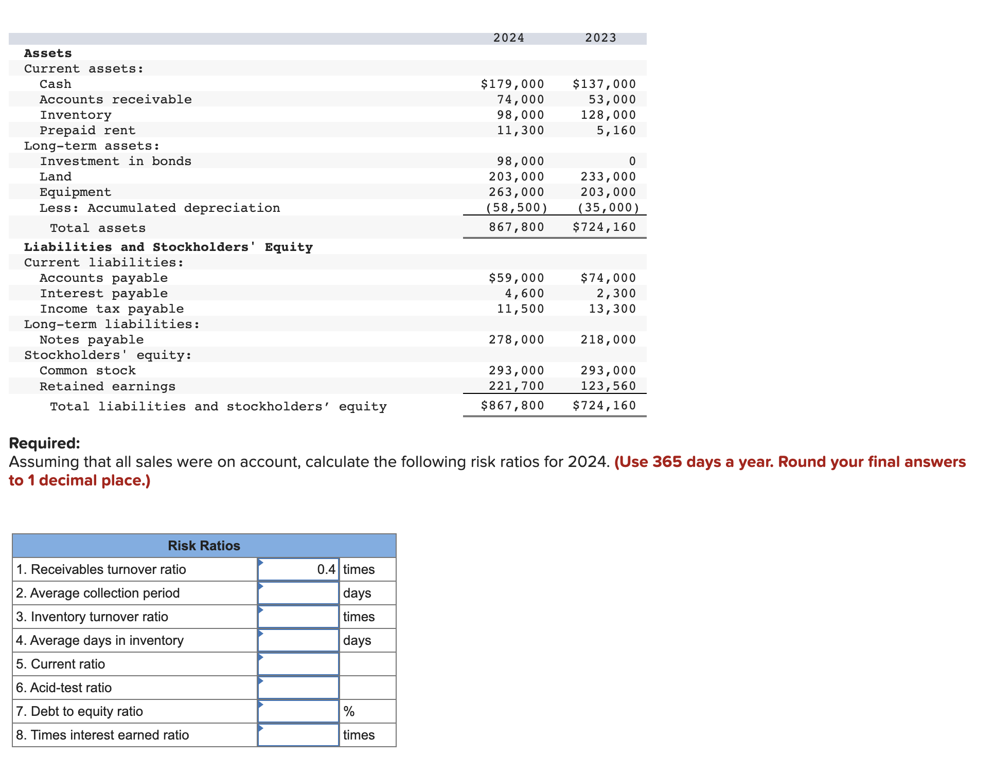The height and width of the screenshot is (775, 994).
Task: Click the % unit beside Debt to equity
Action: click(349, 711)
